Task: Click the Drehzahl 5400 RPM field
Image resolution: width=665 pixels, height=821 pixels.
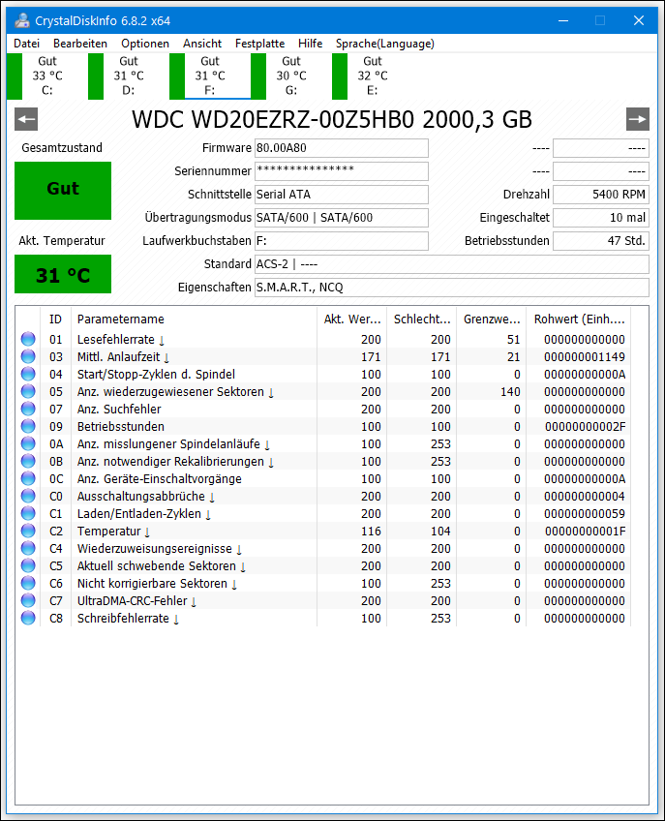Action: (601, 195)
